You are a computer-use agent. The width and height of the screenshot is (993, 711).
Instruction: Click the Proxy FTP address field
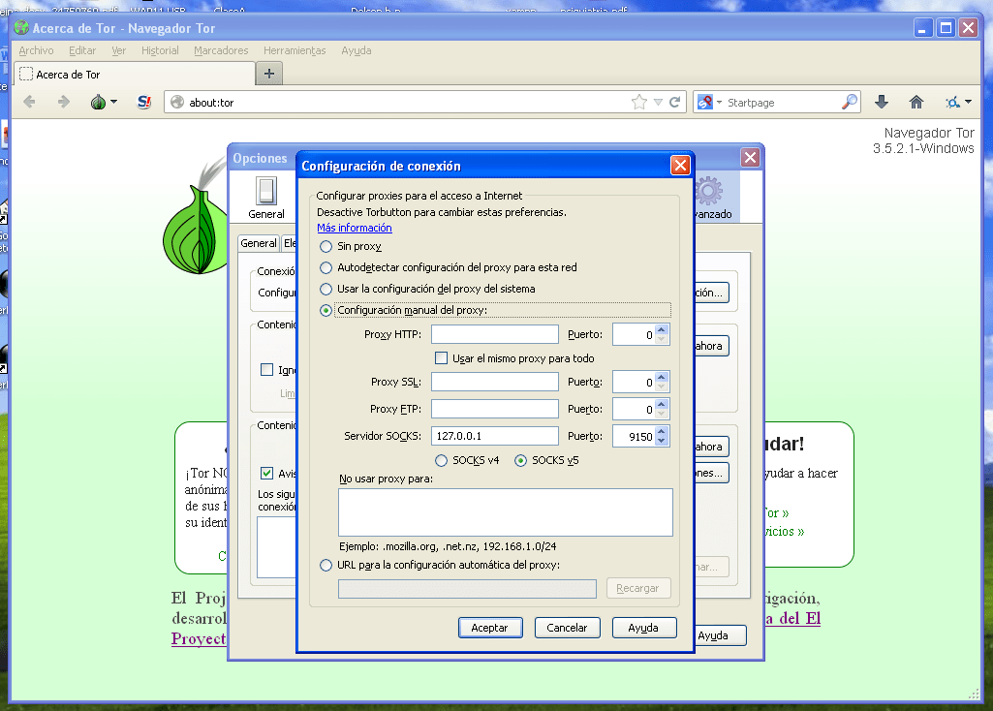pyautogui.click(x=495, y=409)
